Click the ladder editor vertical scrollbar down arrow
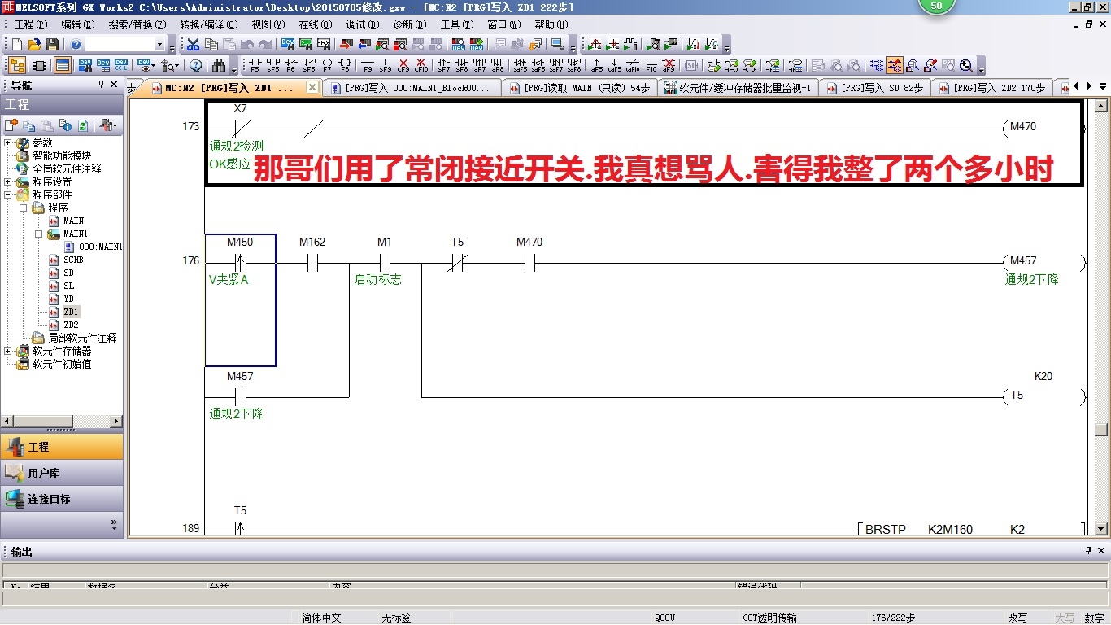 [1101, 528]
